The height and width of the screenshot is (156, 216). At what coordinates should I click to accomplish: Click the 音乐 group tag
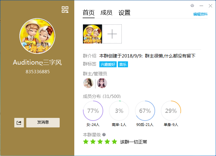(123, 64)
